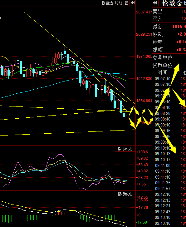Screen dimensions: 186x227
Task: Click the 删自选 button to remove from watchlist
Action: tap(107, 3)
